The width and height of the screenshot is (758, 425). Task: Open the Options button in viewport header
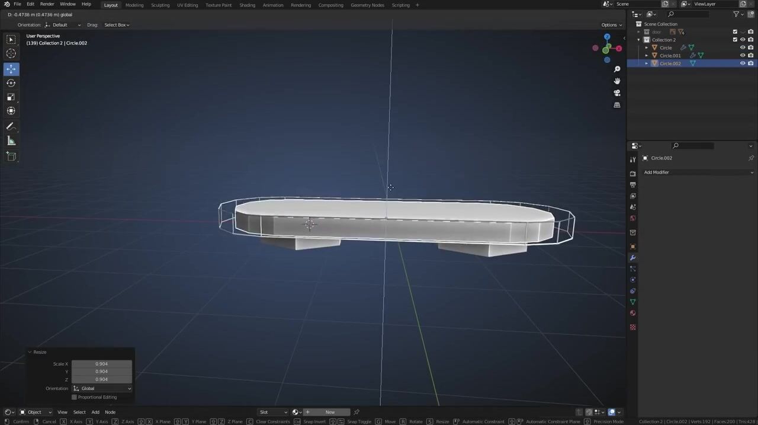(x=611, y=25)
